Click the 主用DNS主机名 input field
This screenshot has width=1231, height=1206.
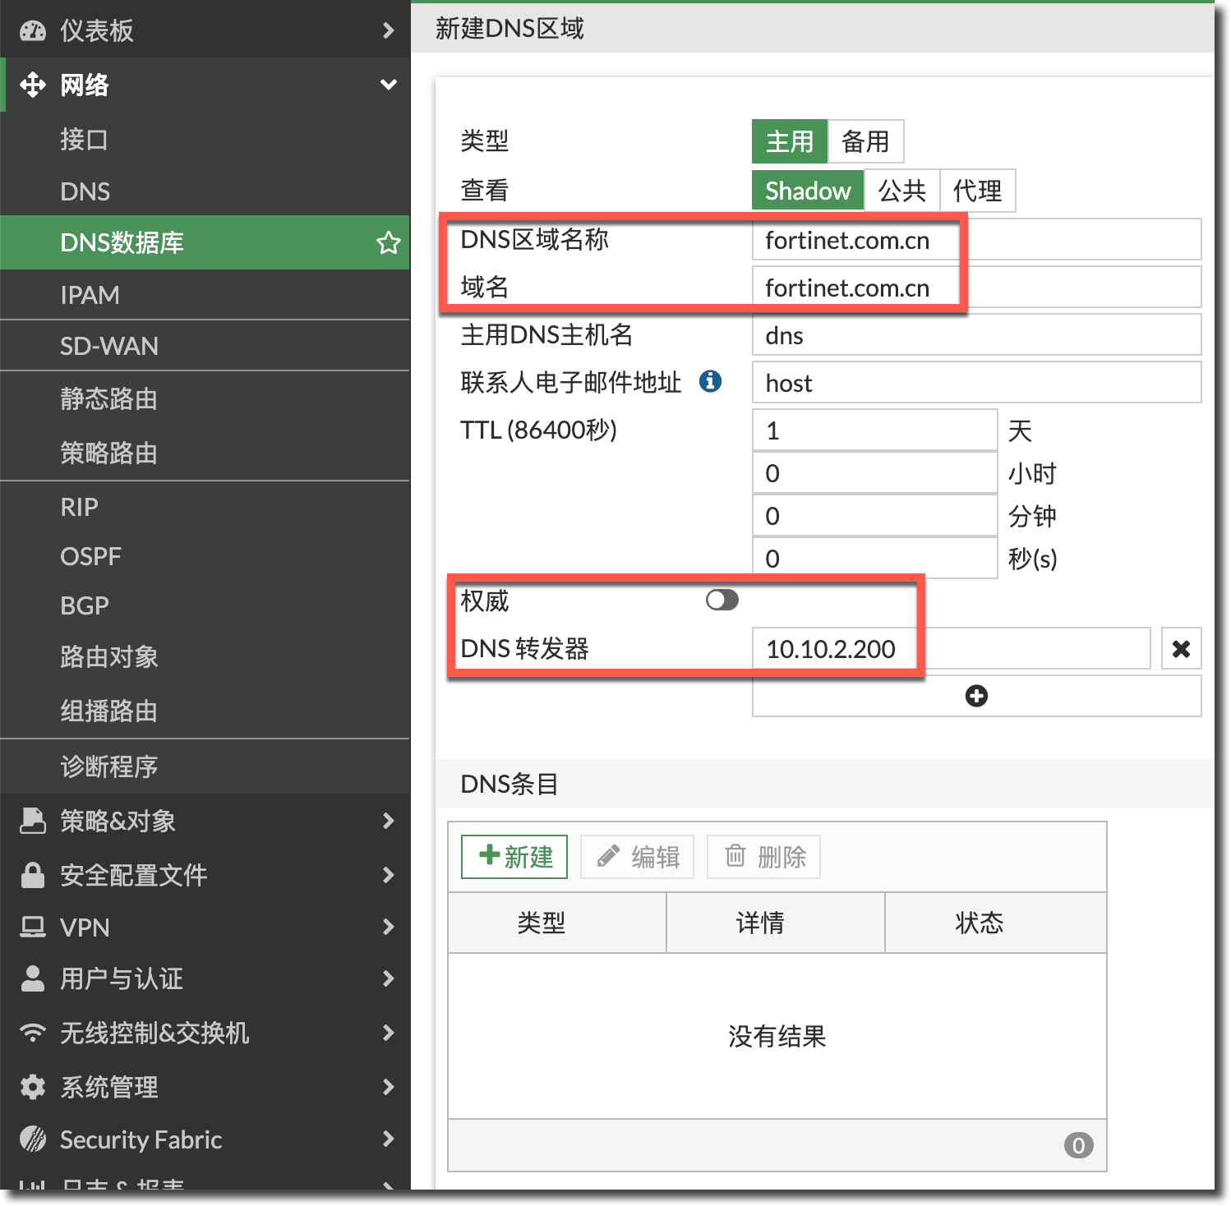(x=975, y=335)
